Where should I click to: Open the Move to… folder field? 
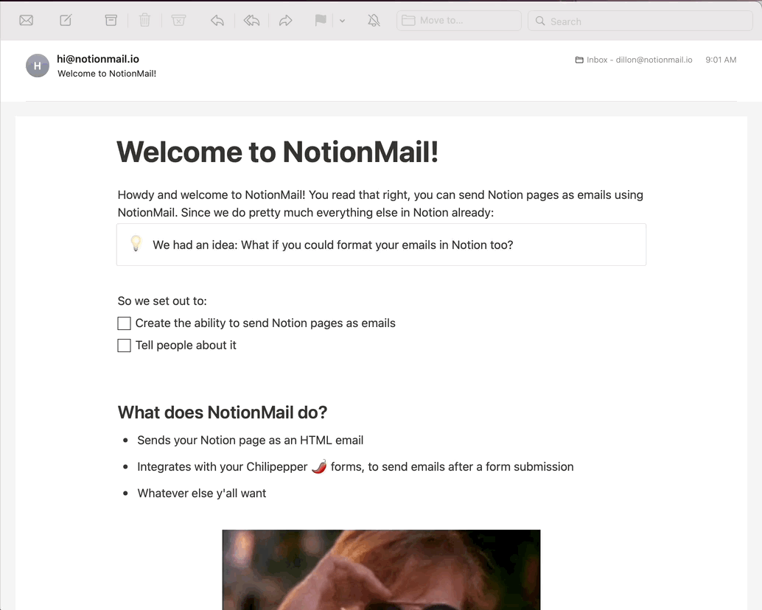pos(459,21)
